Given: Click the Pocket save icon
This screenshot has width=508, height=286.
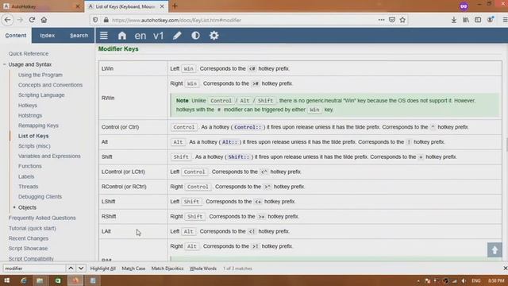Looking at the screenshot, I should coord(392,20).
